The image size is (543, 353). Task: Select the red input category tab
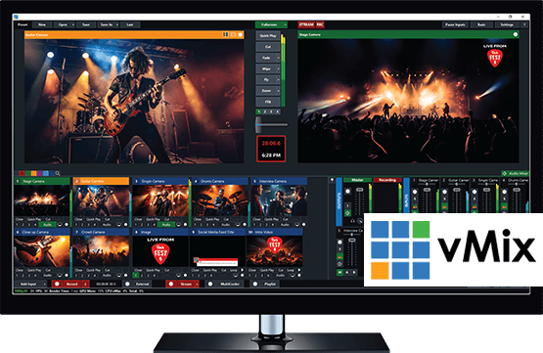pos(23,173)
